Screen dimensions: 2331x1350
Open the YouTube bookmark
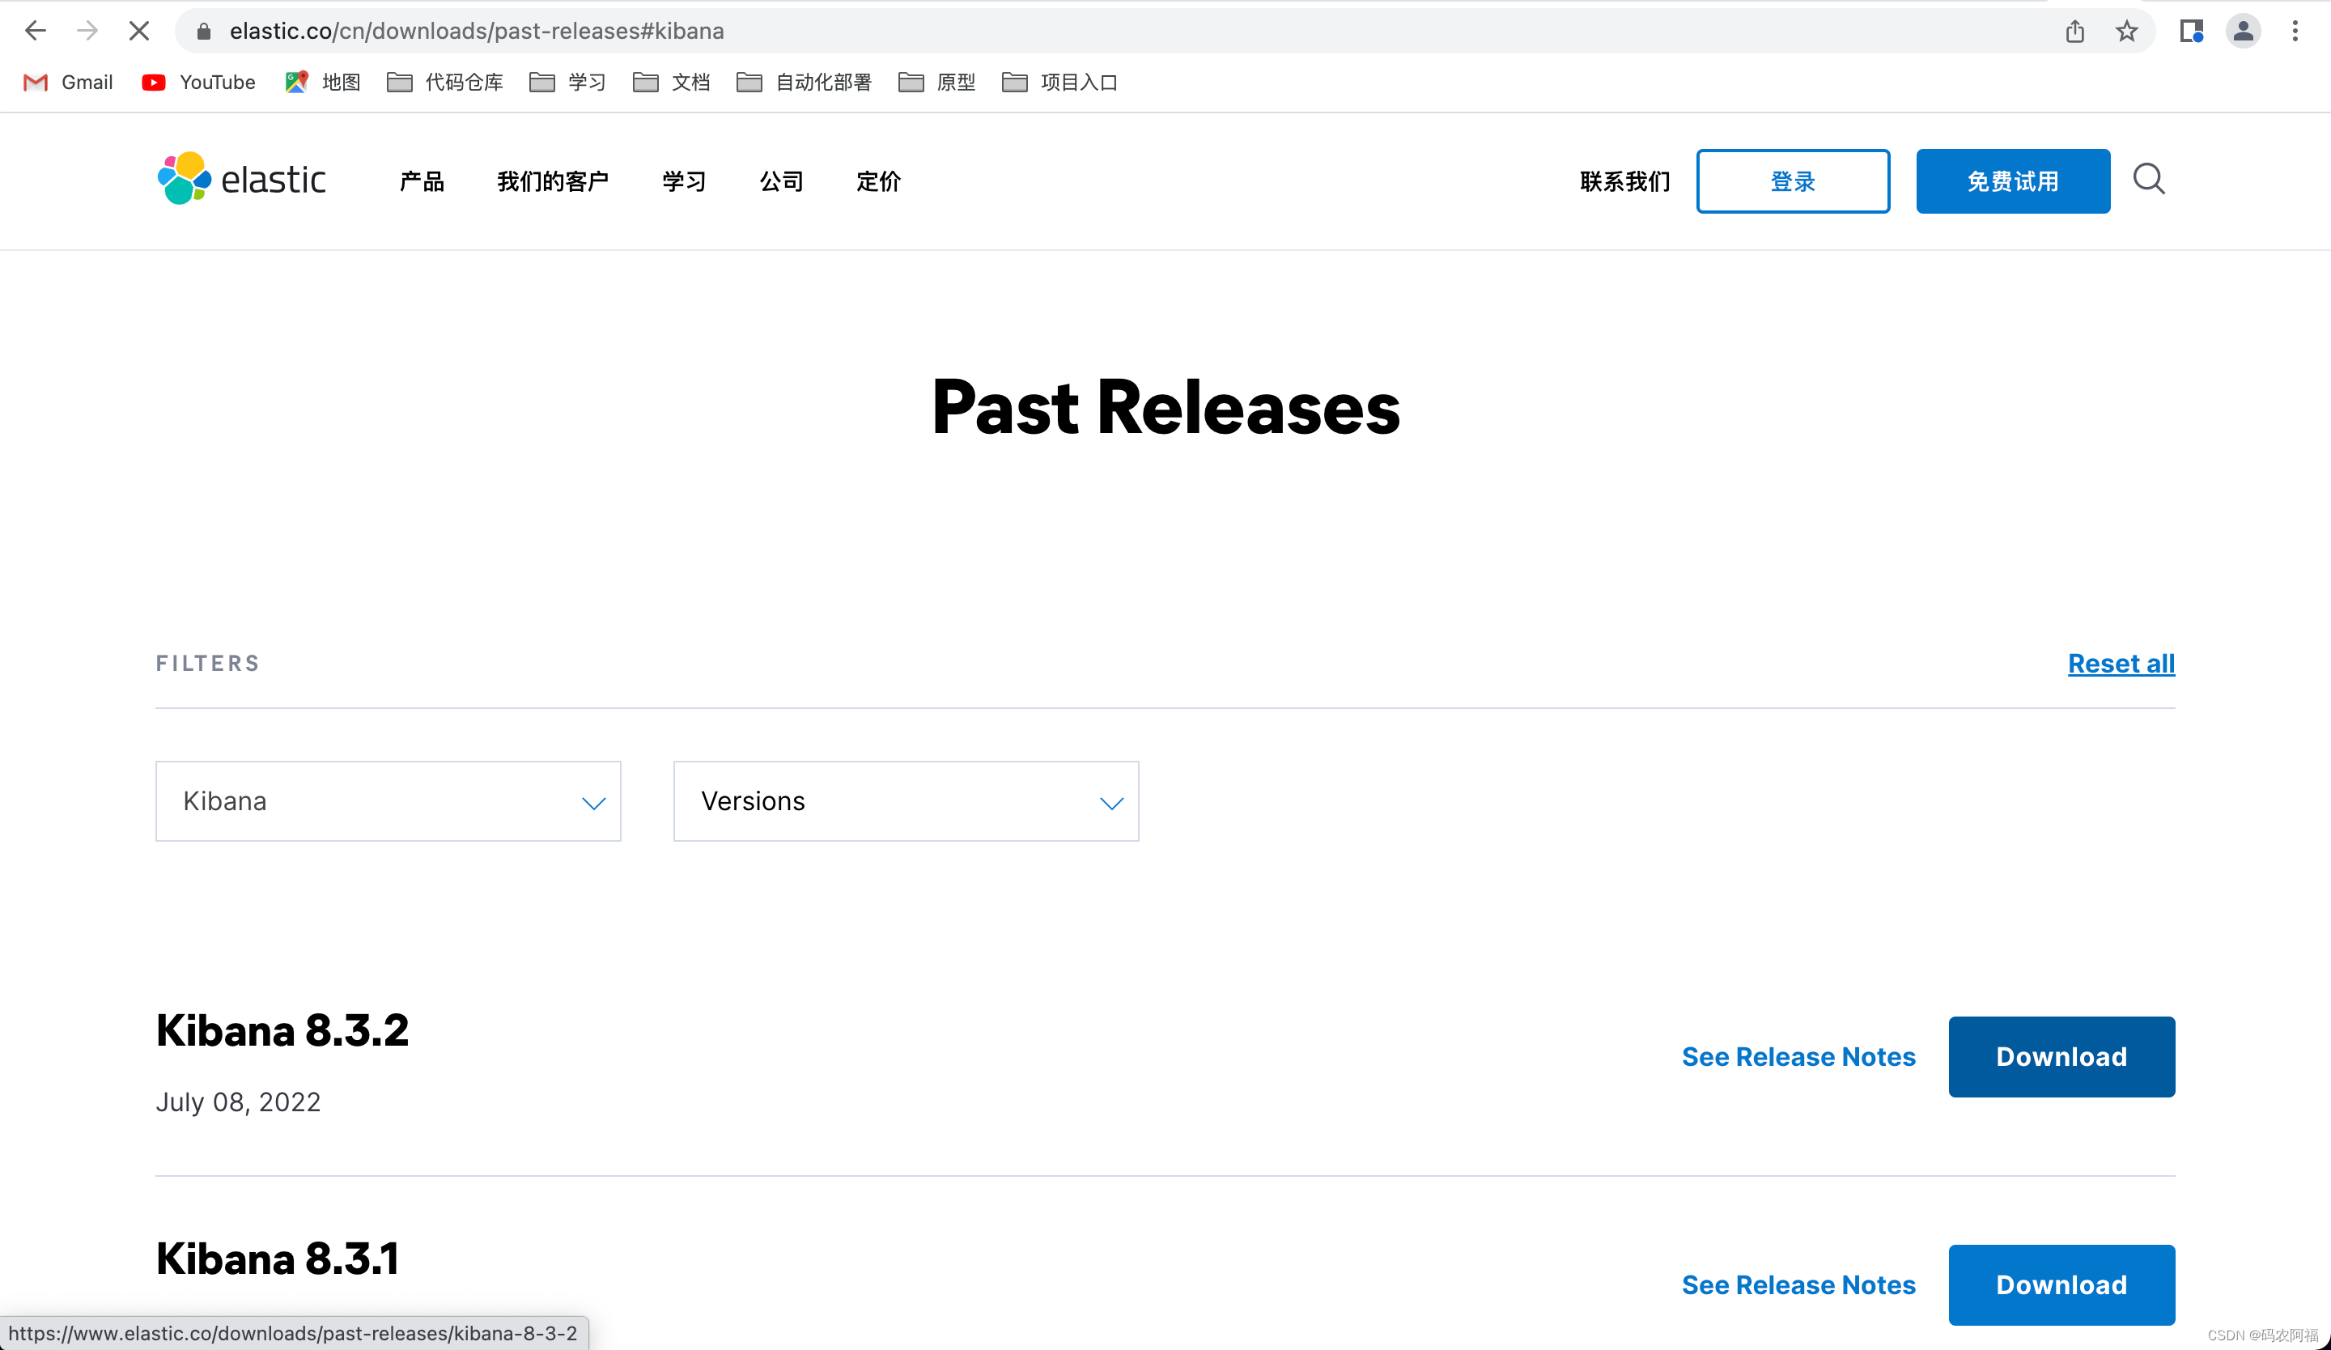(199, 83)
